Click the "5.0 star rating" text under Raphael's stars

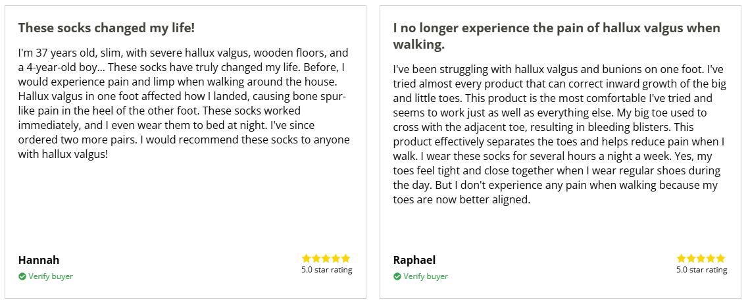point(701,270)
